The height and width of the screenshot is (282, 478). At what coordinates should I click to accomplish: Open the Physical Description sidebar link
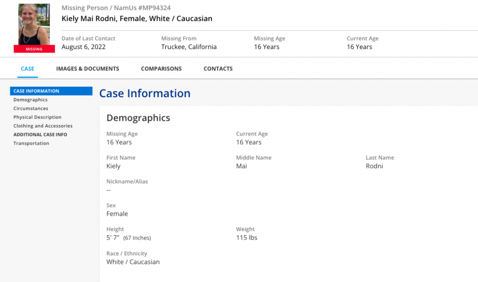click(37, 117)
